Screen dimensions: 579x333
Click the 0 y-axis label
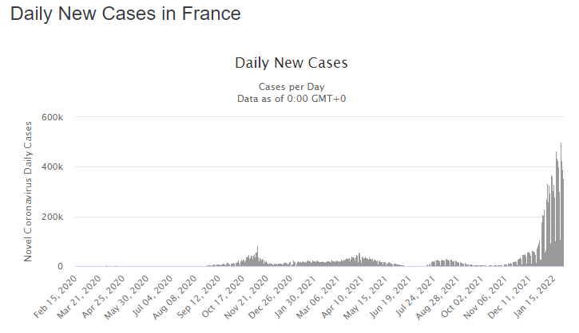pos(60,266)
